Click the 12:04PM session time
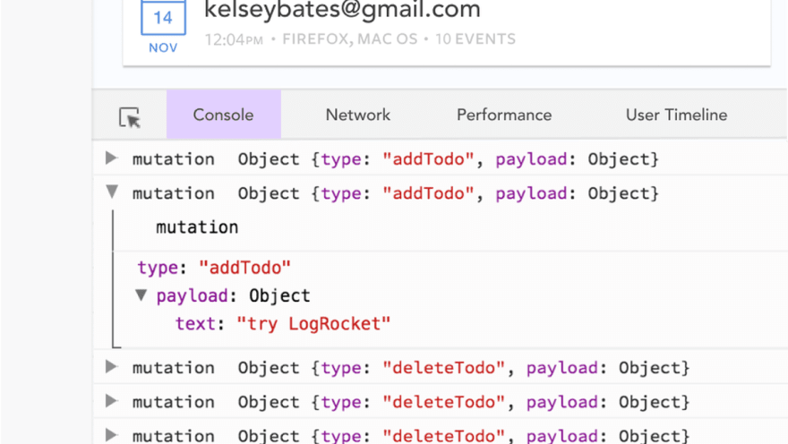The width and height of the screenshot is (788, 444). click(x=234, y=39)
